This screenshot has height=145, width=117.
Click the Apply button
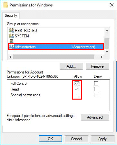[102, 139]
